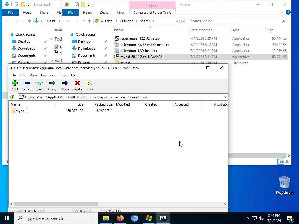299x224 pixels.
Task: Open Documents in Downloads window sidebar
Action: point(27,55)
